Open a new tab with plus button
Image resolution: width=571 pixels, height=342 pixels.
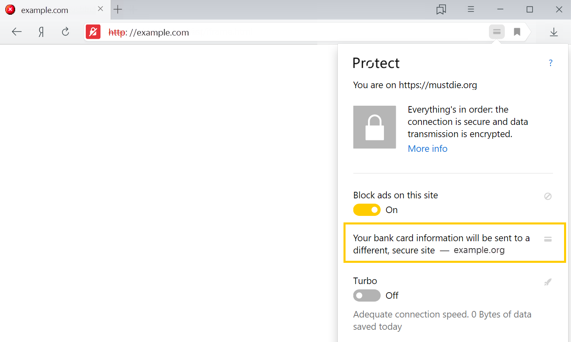coord(118,9)
